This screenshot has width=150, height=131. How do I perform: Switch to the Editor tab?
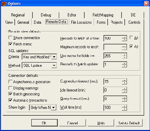[x=72, y=15]
